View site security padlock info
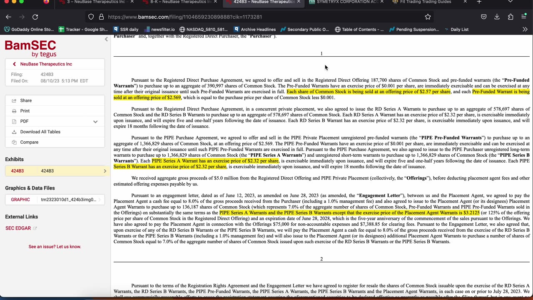This screenshot has height=300, width=533. coord(101,17)
